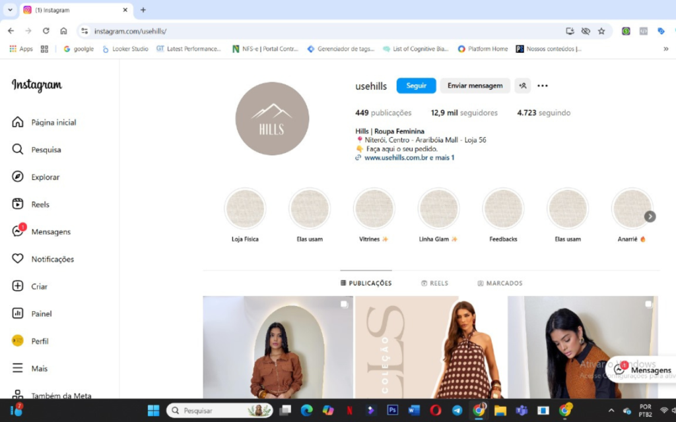Click Enviar mensagem button
Viewport: 676px width, 422px height.
[x=475, y=86]
